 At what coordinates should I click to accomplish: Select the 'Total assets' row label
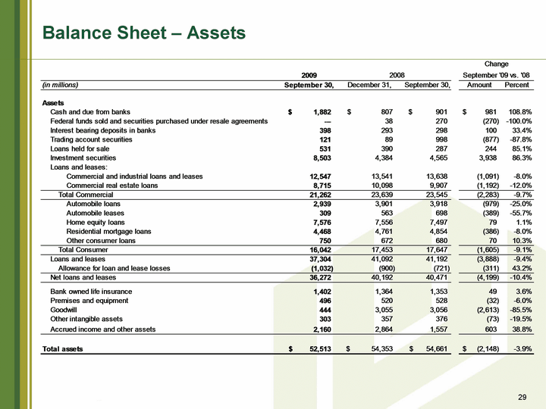[x=62, y=349]
